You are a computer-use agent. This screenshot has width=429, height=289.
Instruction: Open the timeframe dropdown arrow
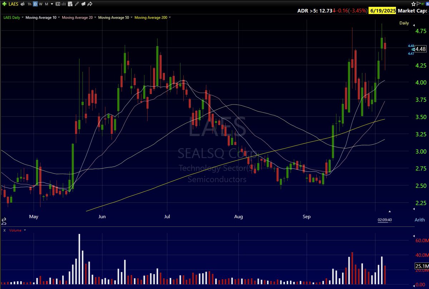(52, 4)
